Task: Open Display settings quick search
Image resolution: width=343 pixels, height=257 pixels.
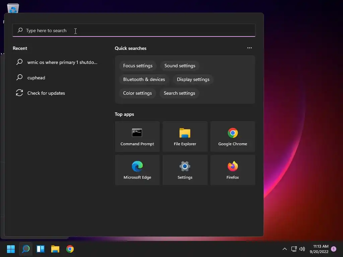Action: [x=193, y=79]
